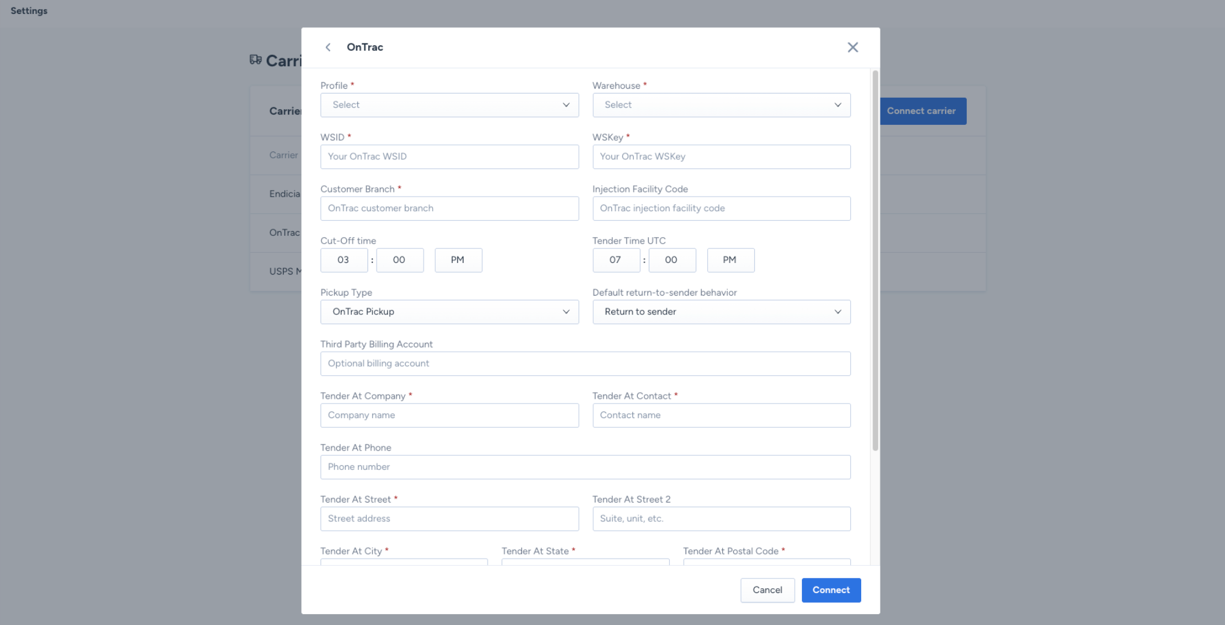Screen dimensions: 1225x625
Task: Click the Tender At Street field
Action: click(x=449, y=519)
